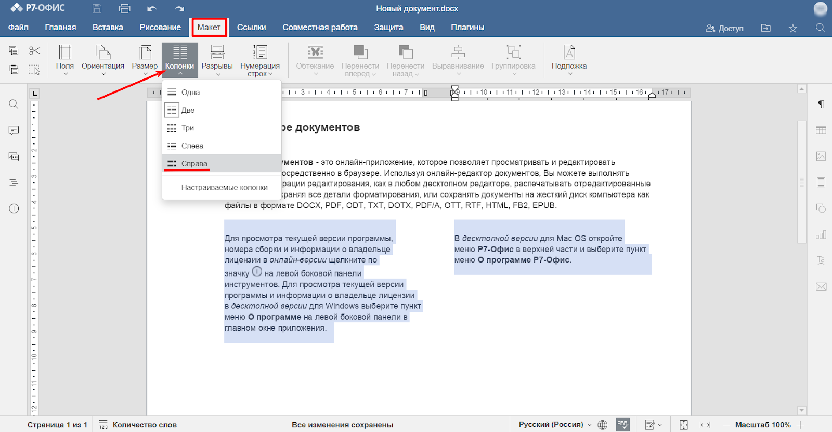Image resolution: width=832 pixels, height=432 pixels.
Task: Switch to the Плагины tab
Action: pos(467,28)
